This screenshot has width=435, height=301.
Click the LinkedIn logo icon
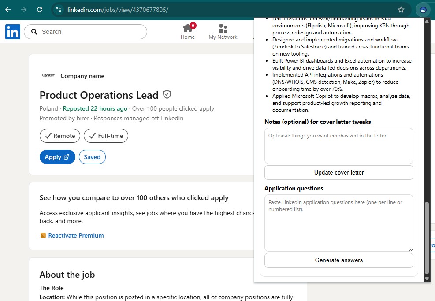(13, 32)
